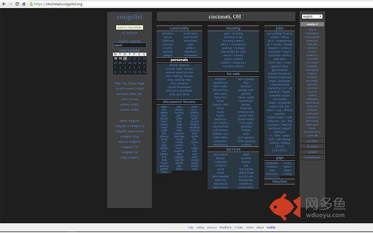This screenshot has width=373, height=233.
Task: Open help, faq, abuse, legal link
Action: pos(129,83)
